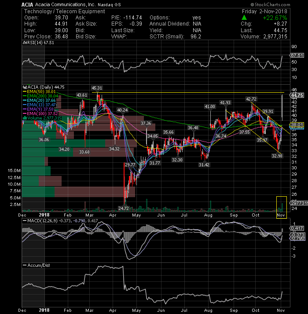308x314 pixels.
Task: Click the +22.67% percent change value
Action: [x=275, y=18]
